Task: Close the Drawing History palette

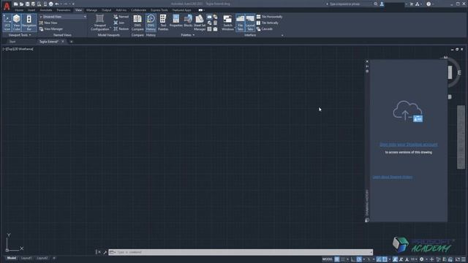Action: (x=367, y=61)
